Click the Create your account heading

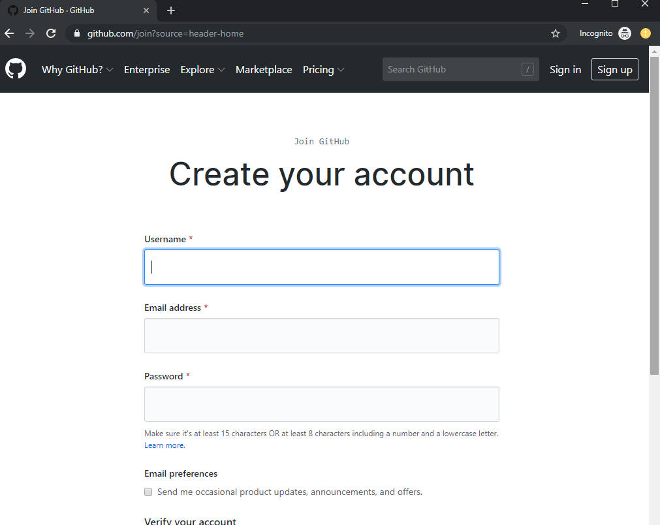[x=322, y=174]
